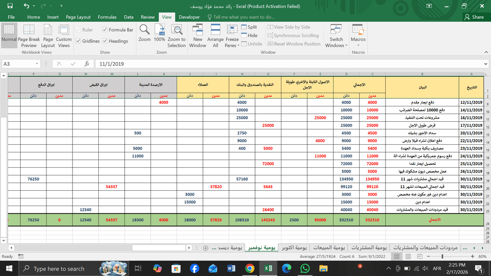
Task: Hide the current window via Hide
Action: point(249,35)
